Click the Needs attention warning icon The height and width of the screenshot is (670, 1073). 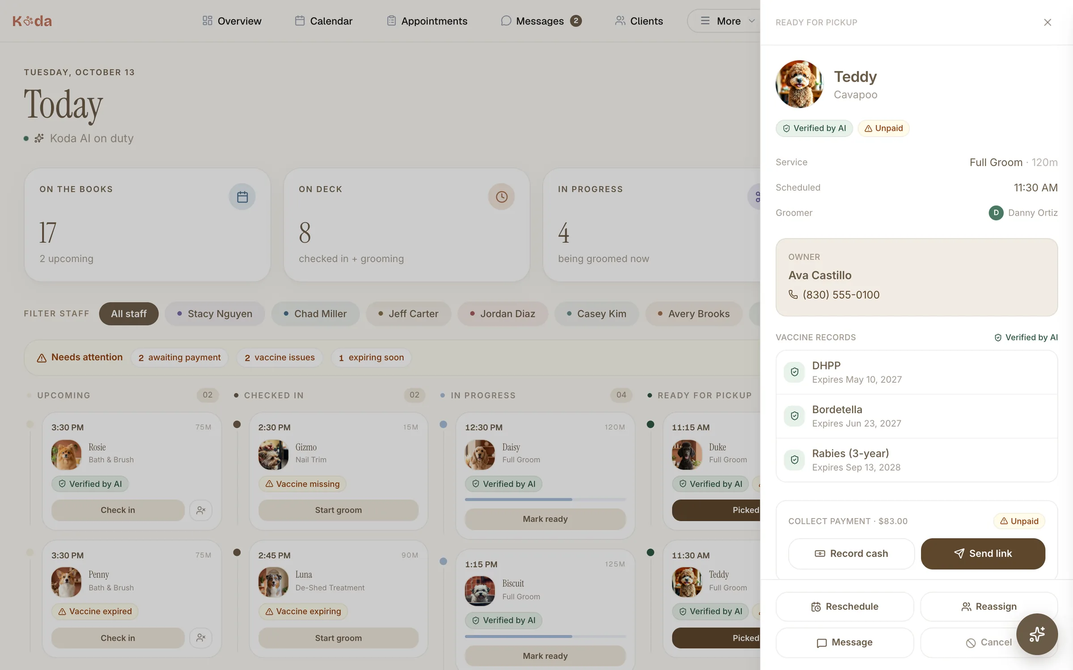pyautogui.click(x=42, y=358)
